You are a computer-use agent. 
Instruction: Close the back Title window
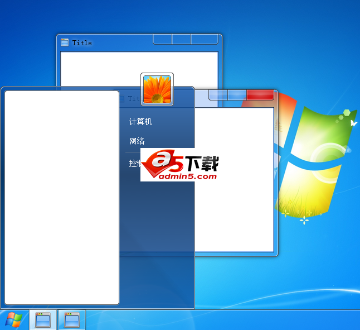(205, 39)
